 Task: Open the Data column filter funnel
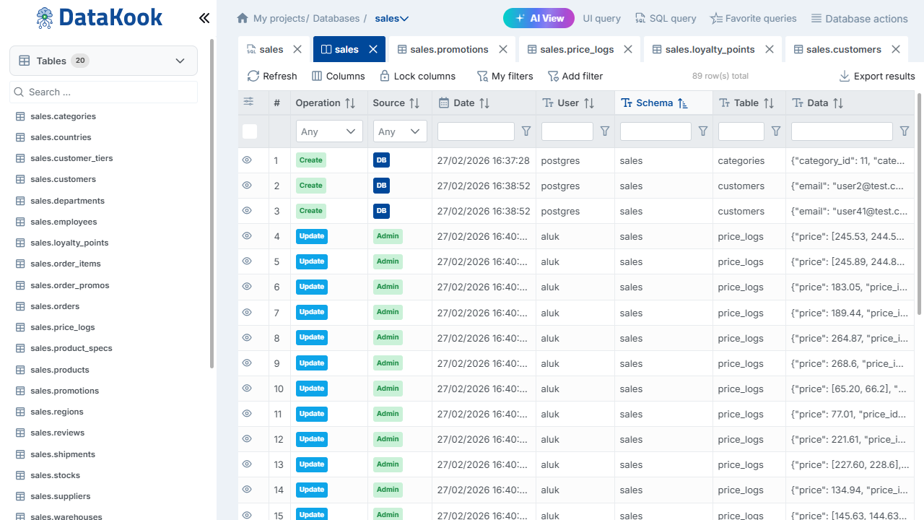[905, 131]
